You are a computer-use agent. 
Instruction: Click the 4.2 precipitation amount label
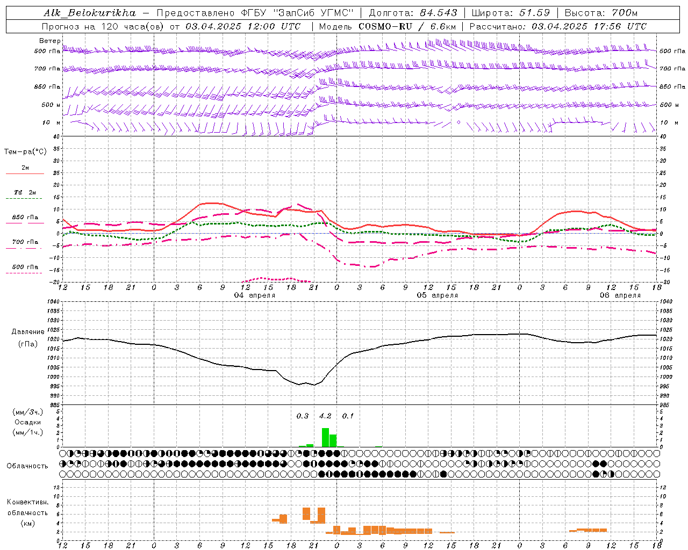[325, 416]
